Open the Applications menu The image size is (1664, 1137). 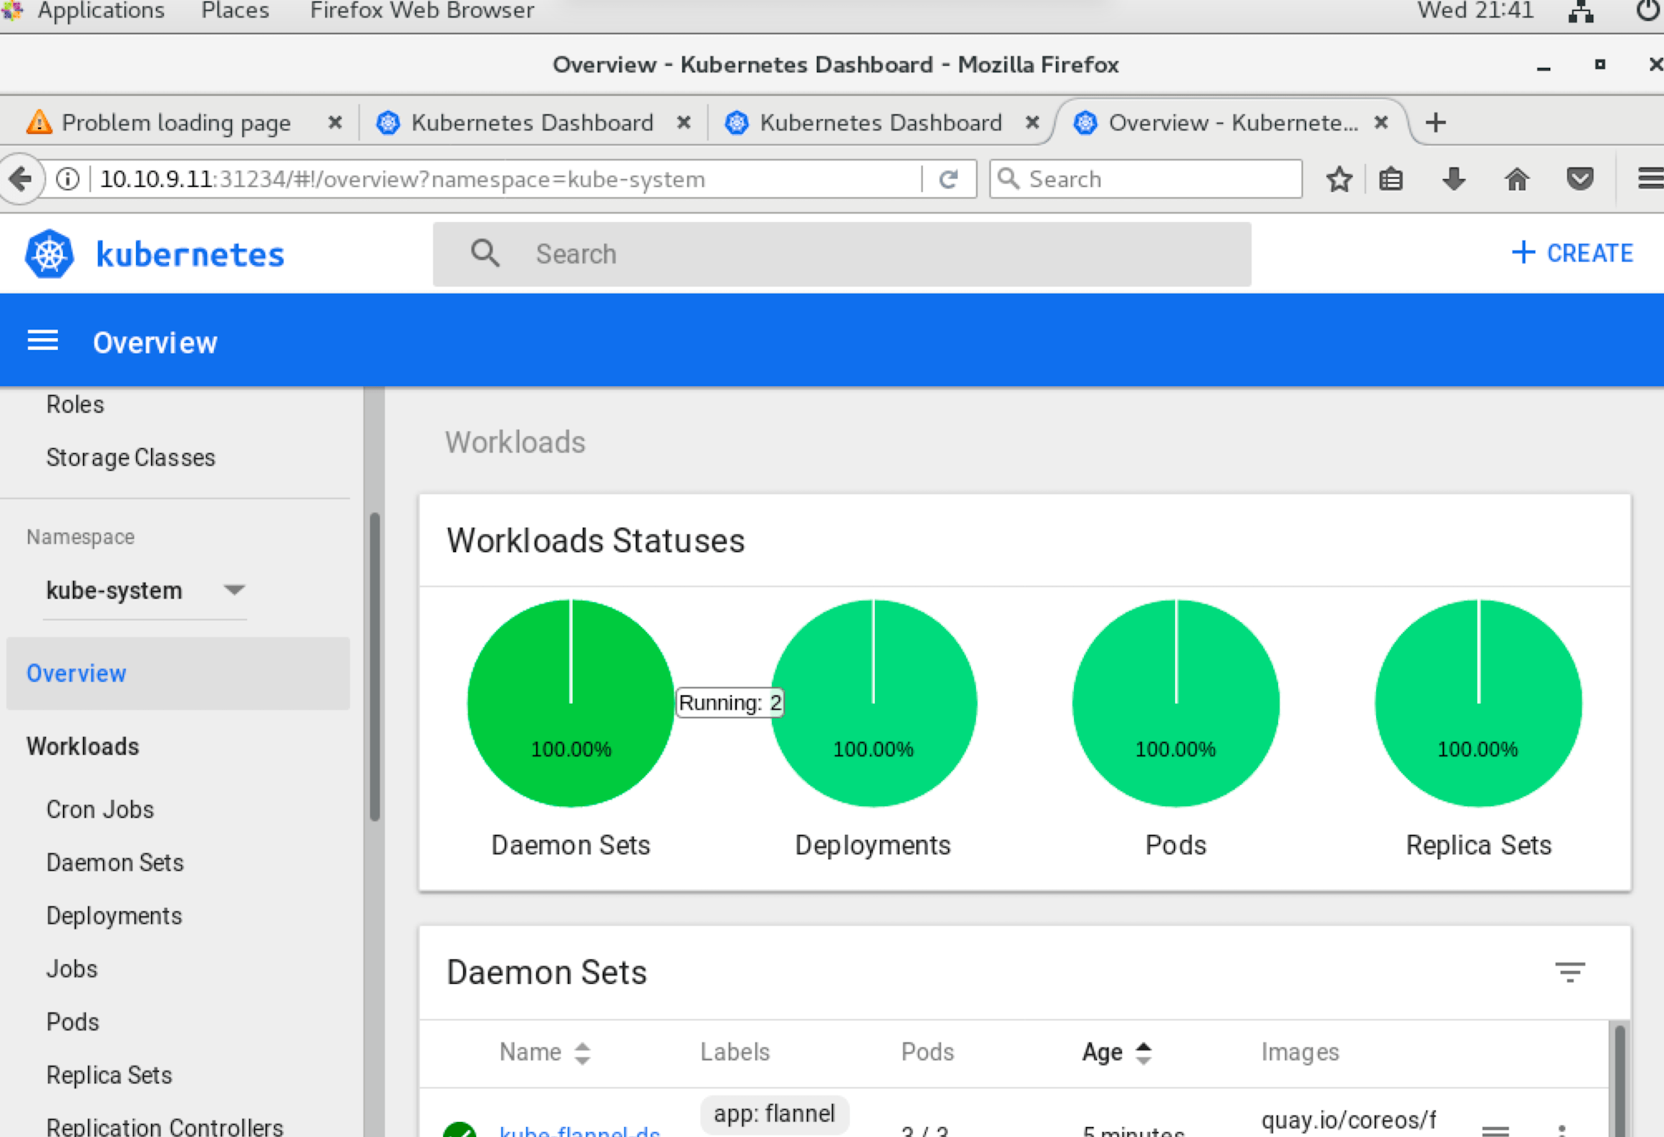100,11
